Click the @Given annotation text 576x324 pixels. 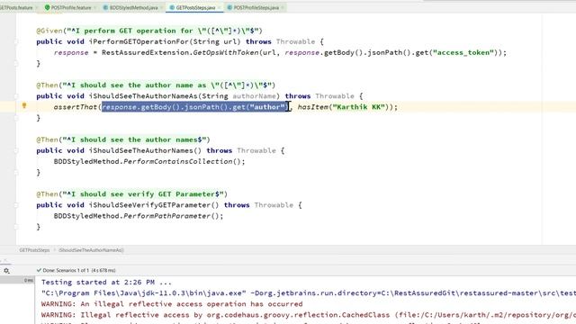click(49, 31)
